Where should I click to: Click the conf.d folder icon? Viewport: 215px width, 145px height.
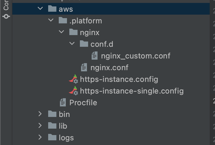click(x=84, y=44)
